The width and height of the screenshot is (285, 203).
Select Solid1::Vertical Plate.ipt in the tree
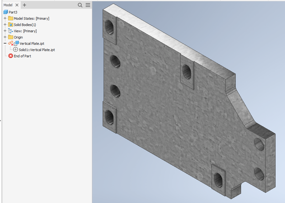point(37,49)
